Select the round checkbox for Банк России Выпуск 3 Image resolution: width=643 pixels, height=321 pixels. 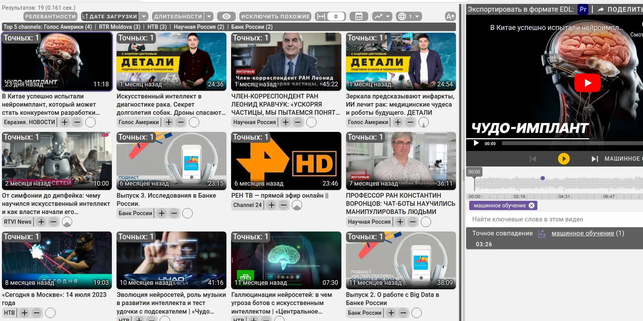(187, 213)
